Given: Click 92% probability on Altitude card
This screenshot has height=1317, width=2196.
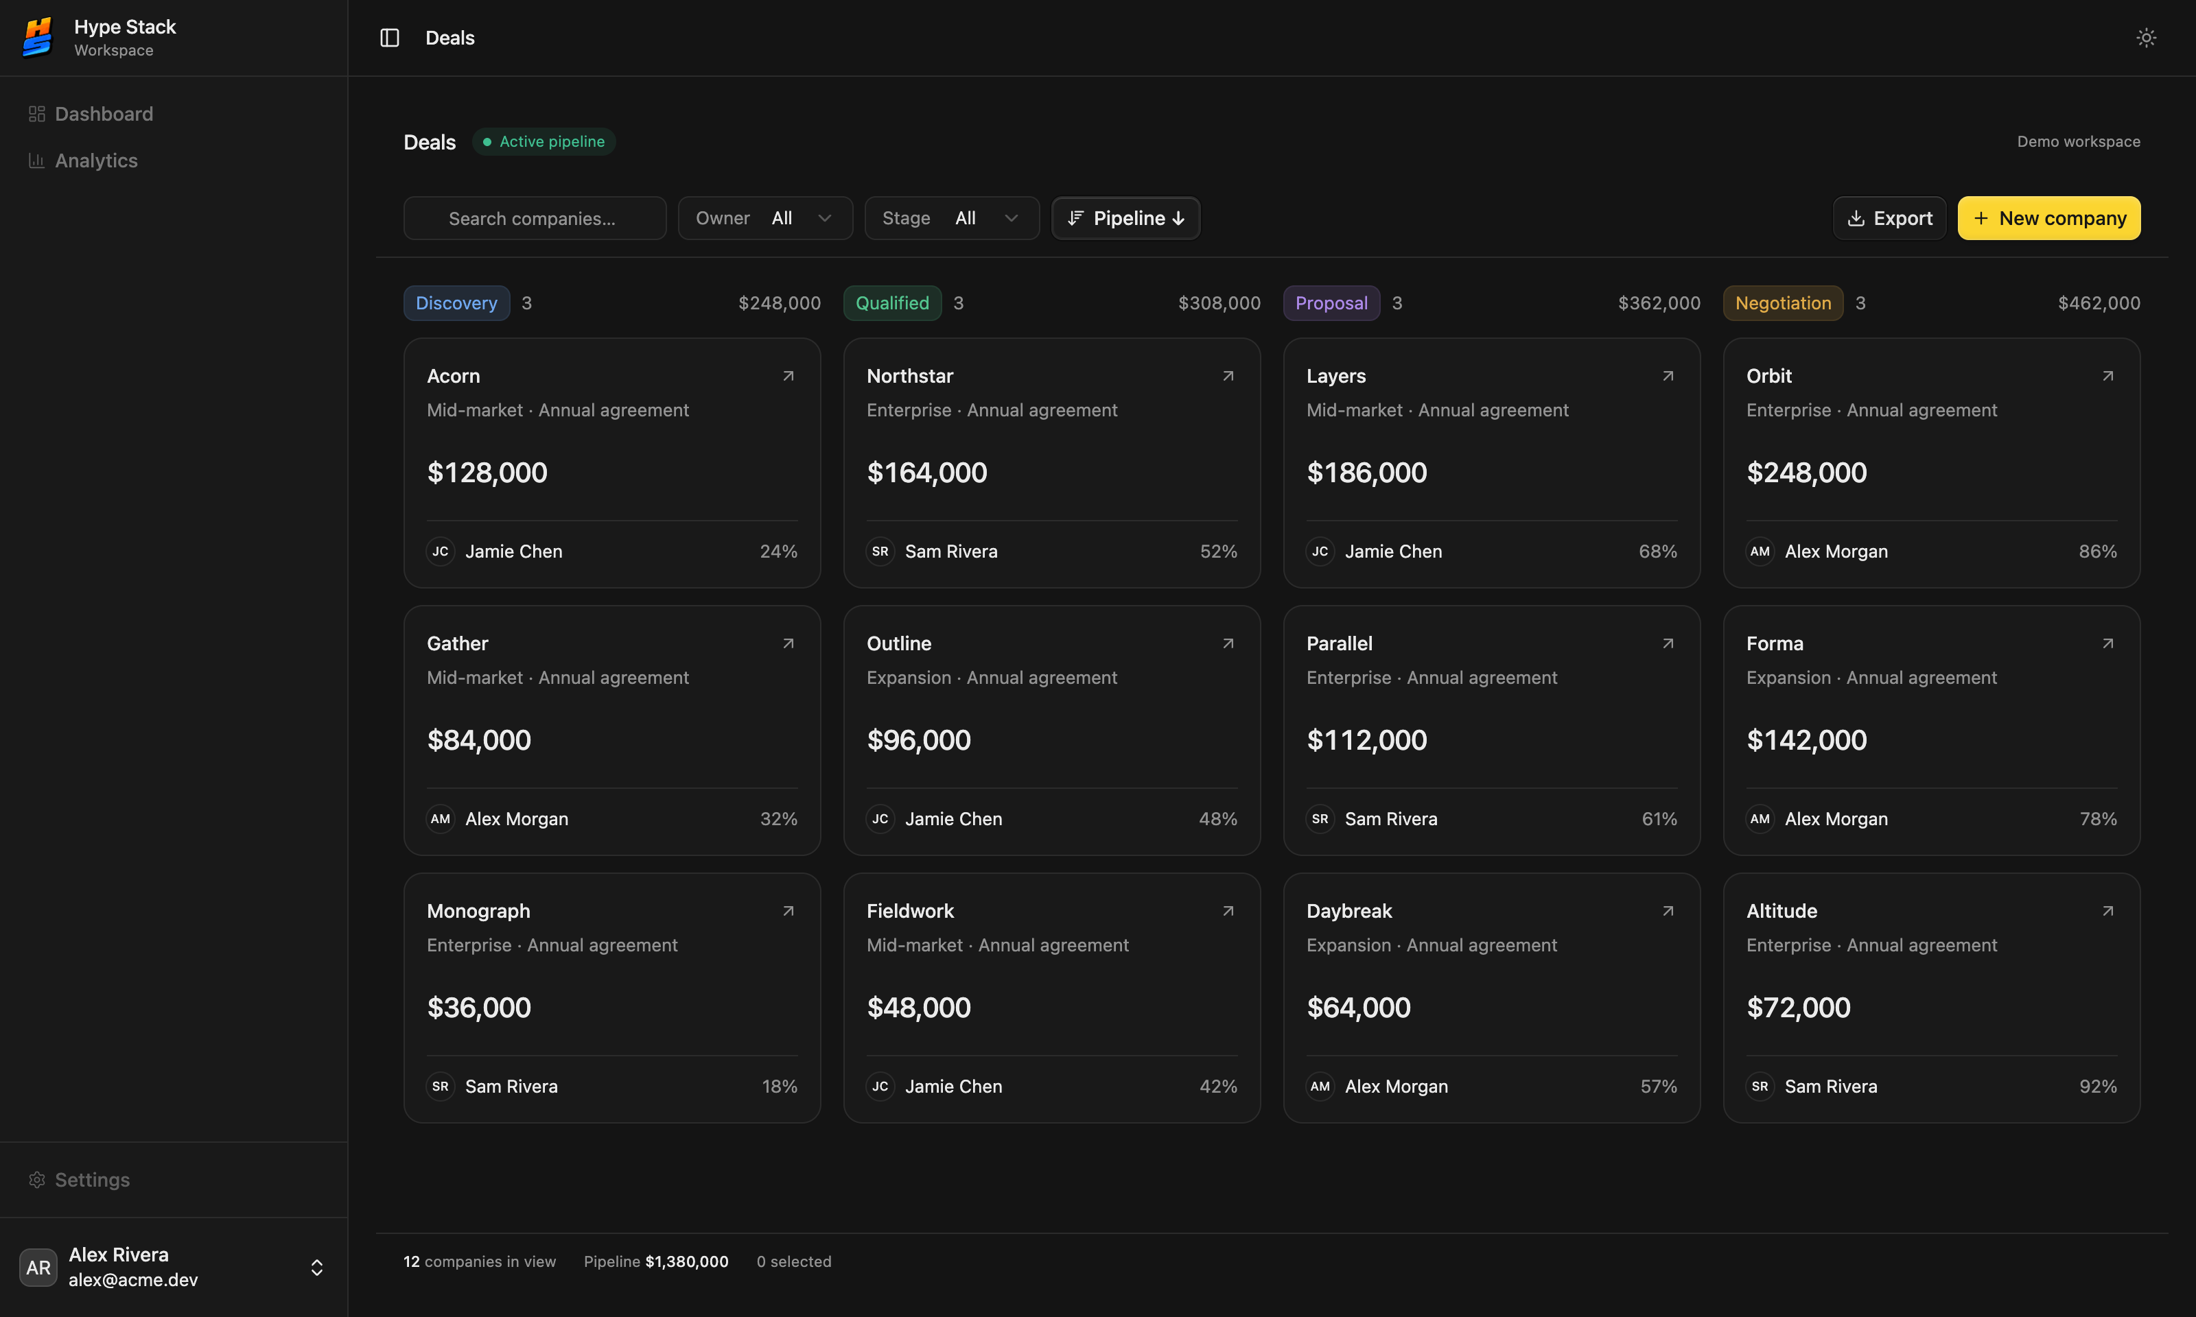Looking at the screenshot, I should [2097, 1087].
